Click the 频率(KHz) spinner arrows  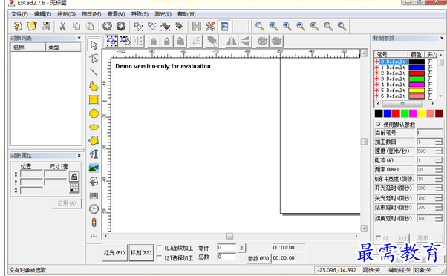coord(439,169)
